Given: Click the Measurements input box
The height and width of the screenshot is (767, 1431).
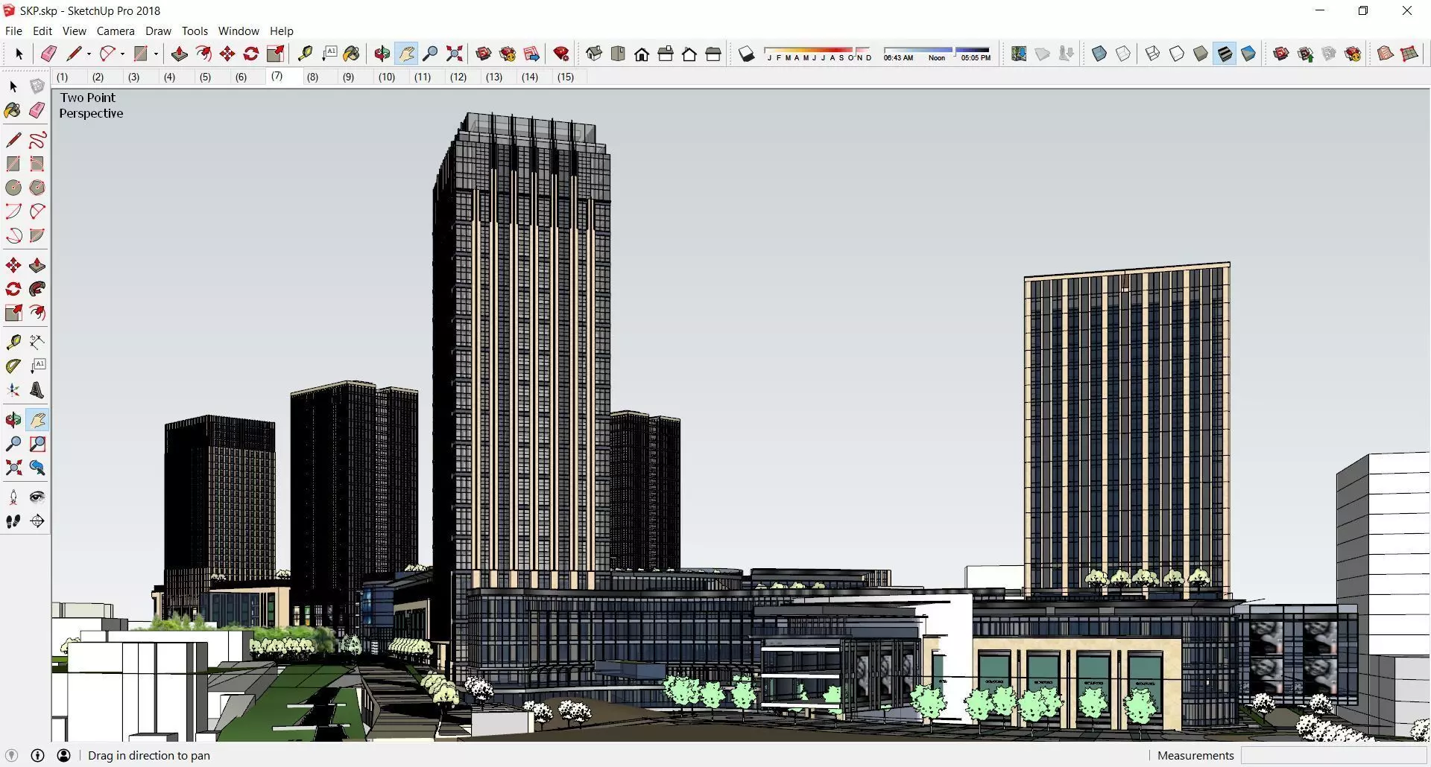Looking at the screenshot, I should pyautogui.click(x=1333, y=755).
